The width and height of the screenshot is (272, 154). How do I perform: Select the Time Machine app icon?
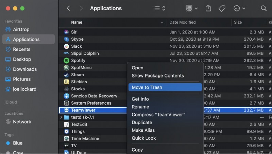[x=66, y=139]
